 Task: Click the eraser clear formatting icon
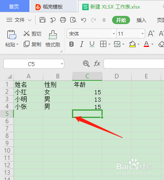(161, 44)
